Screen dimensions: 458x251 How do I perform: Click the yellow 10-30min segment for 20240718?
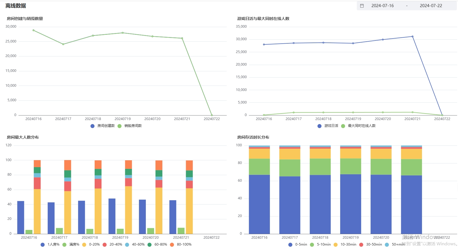320,153
